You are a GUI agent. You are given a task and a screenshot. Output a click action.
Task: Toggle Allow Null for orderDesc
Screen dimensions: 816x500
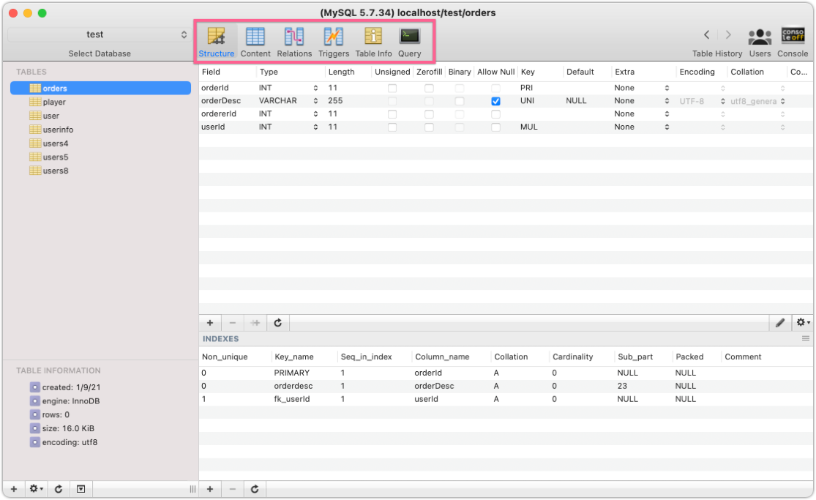(496, 101)
